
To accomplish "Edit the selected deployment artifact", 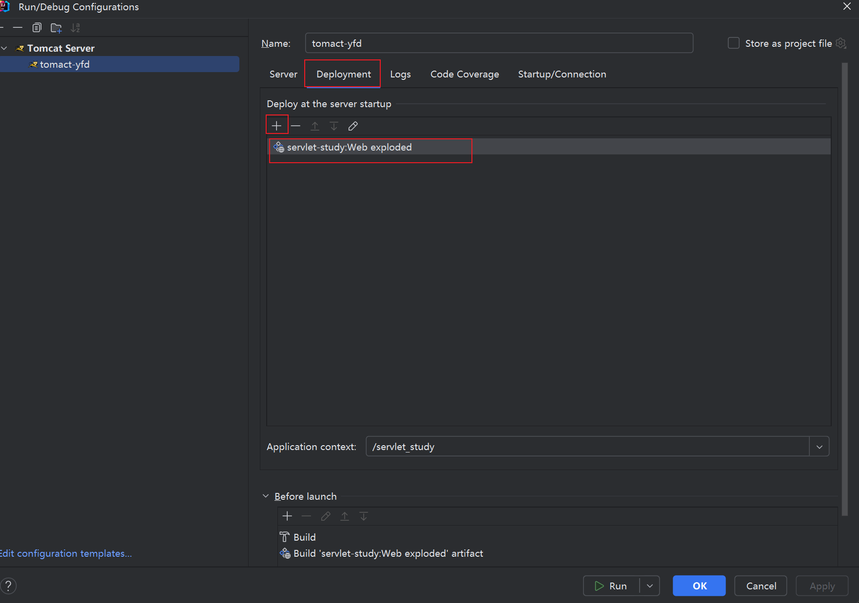I will [353, 126].
